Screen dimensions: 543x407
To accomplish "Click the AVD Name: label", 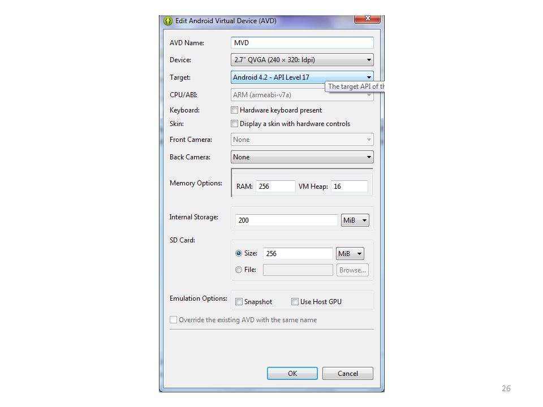I will [x=187, y=43].
